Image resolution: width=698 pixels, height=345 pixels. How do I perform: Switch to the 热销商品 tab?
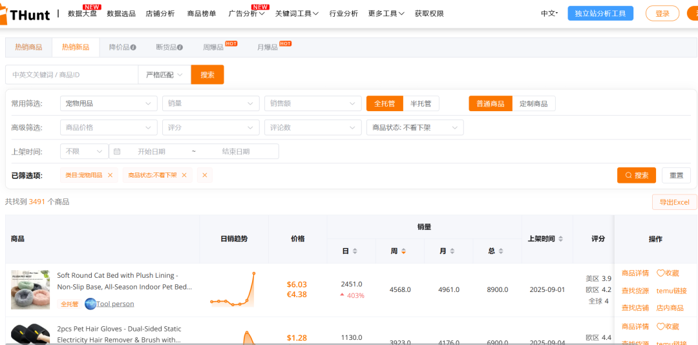28,47
